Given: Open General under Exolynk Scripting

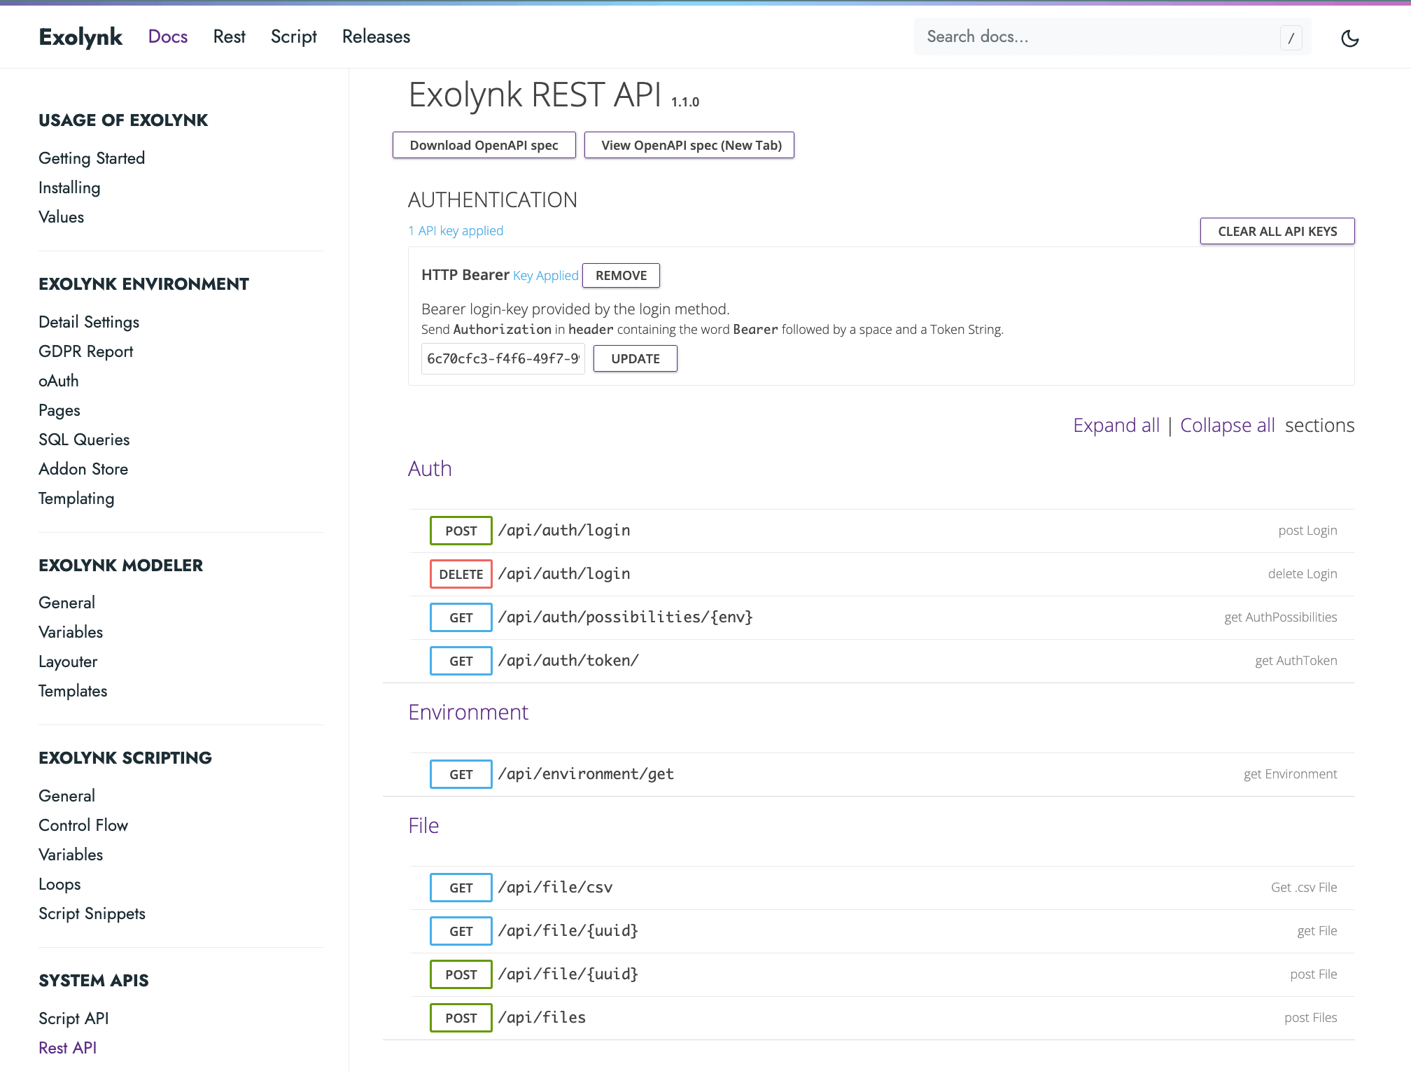Looking at the screenshot, I should [x=66, y=796].
